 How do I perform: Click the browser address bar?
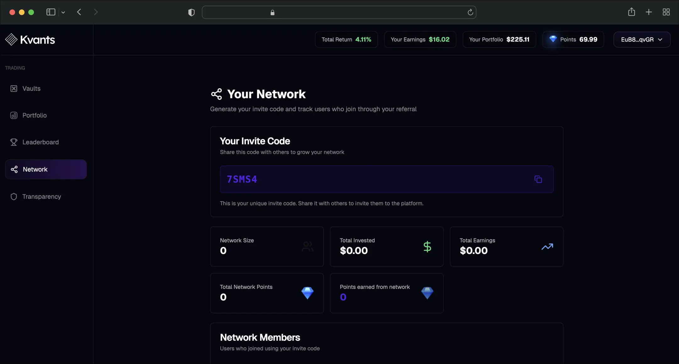click(x=339, y=12)
